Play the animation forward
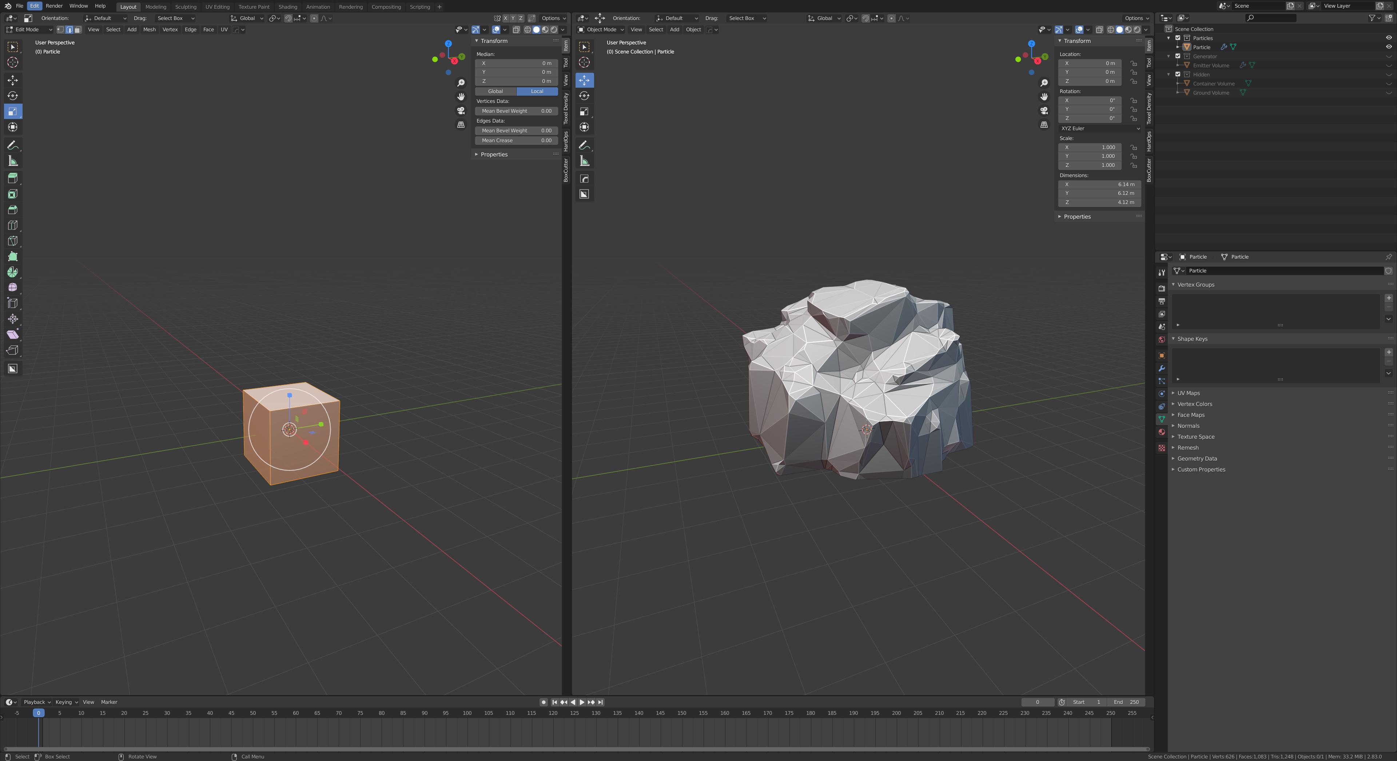This screenshot has height=761, width=1397. [x=582, y=702]
